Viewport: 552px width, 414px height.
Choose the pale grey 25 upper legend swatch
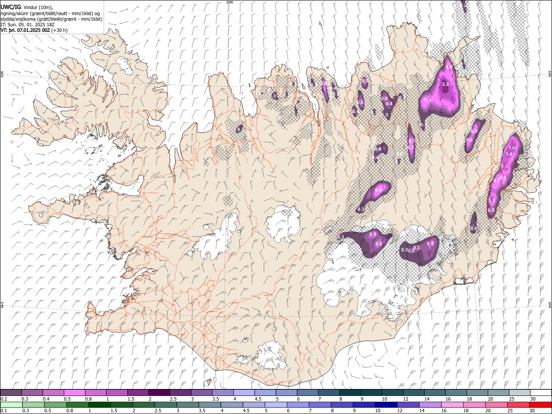pos(519,392)
